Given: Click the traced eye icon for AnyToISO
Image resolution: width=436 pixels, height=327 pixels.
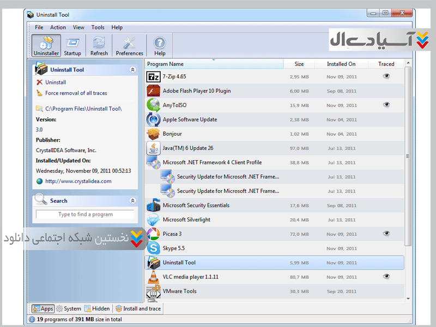Looking at the screenshot, I should tap(386, 105).
